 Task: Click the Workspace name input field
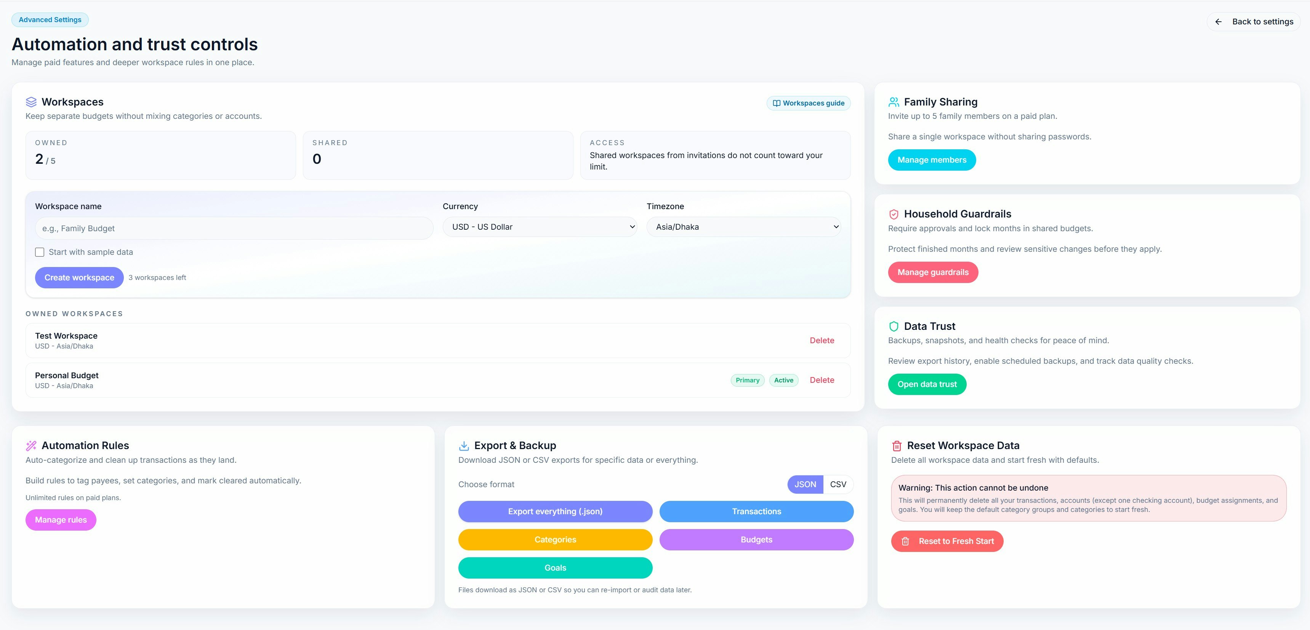(234, 228)
